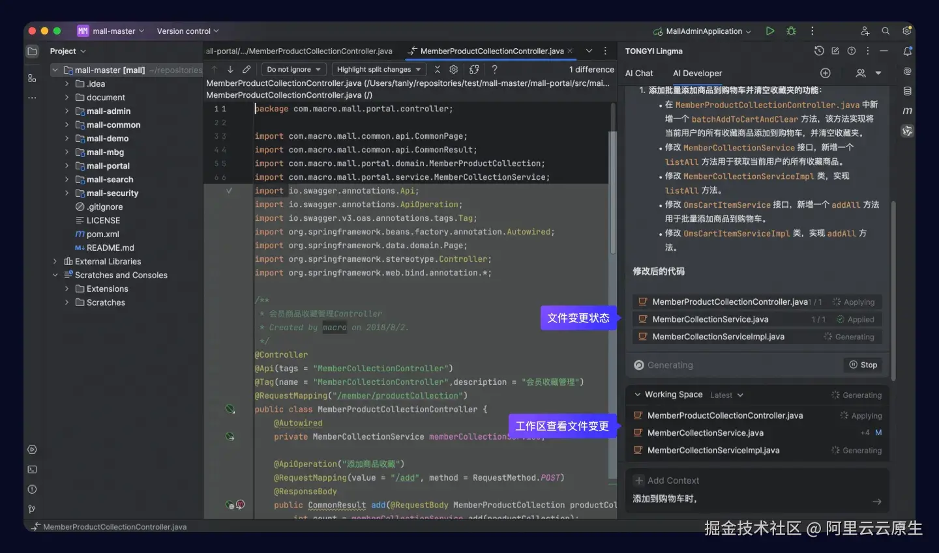This screenshot has height=553, width=939.
Task: Open chat history in the Lingma panel
Action: [x=819, y=51]
